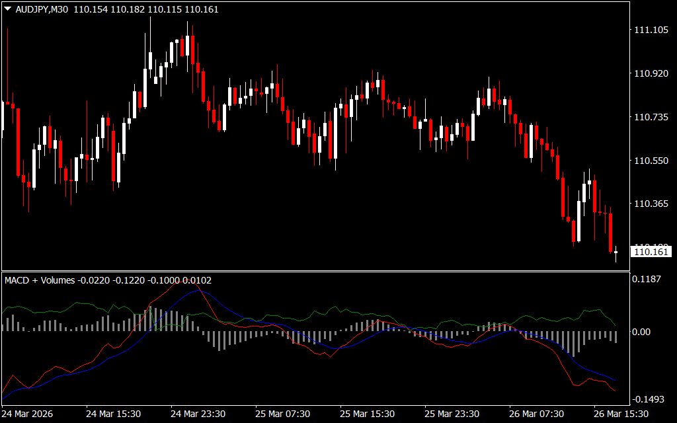Click the 25 Mar 15:30 time label

coord(367,414)
